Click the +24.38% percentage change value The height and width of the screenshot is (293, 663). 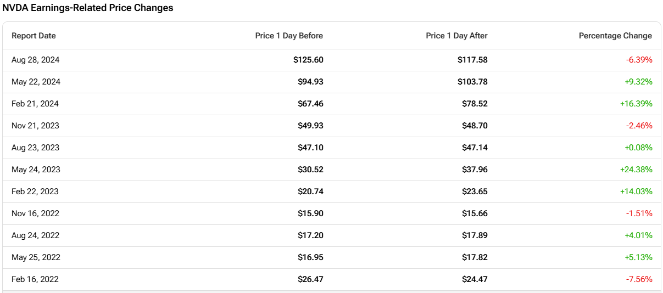(x=636, y=170)
